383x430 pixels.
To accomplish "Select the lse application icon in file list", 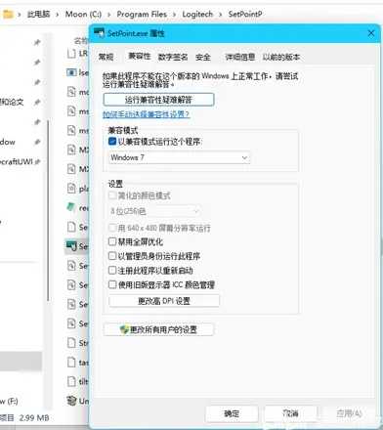I will pos(71,72).
